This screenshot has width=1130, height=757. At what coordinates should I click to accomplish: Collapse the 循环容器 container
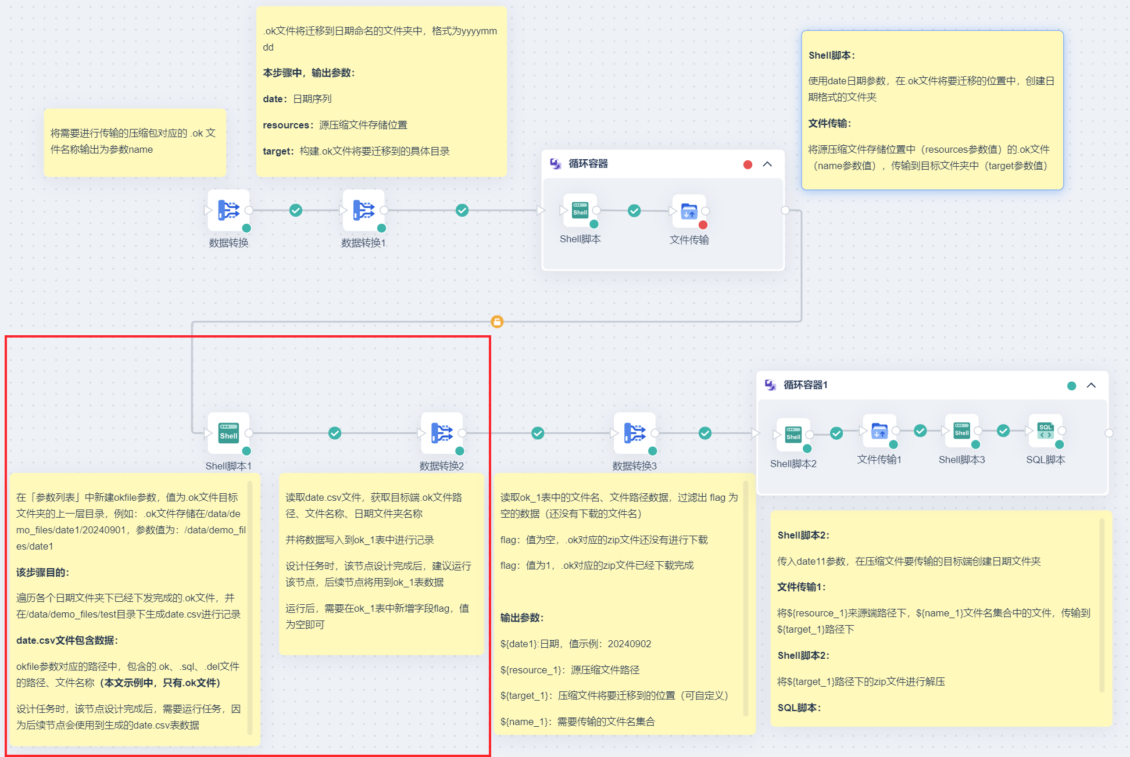click(767, 164)
